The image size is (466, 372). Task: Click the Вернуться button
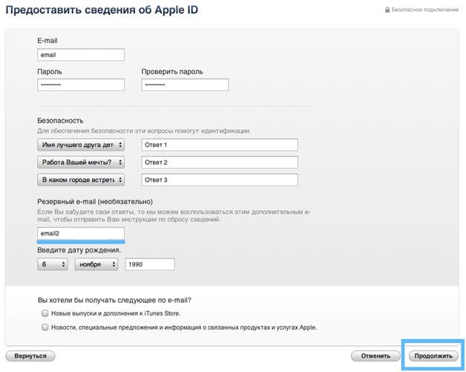pos(30,356)
